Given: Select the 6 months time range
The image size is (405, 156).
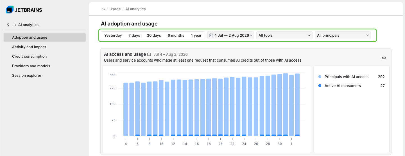Looking at the screenshot, I should point(176,35).
